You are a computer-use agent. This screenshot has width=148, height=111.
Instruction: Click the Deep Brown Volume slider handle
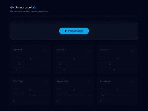[117, 90]
